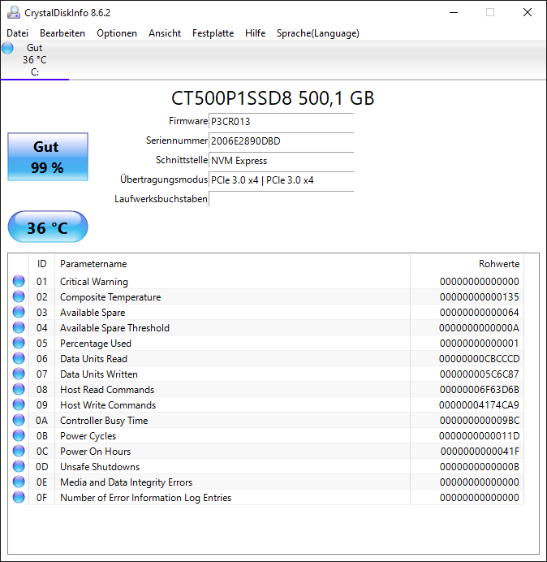The width and height of the screenshot is (547, 562).
Task: Open the Bearbeiten menu
Action: [62, 33]
